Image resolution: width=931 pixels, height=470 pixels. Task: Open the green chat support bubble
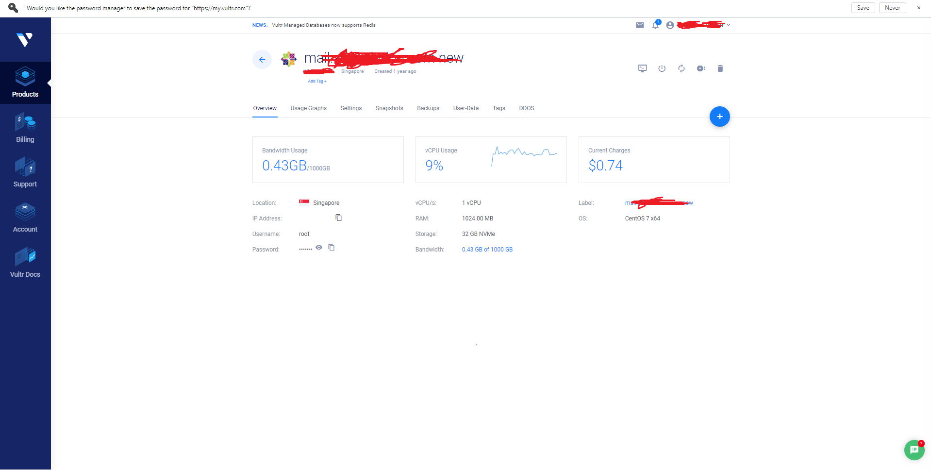(914, 450)
